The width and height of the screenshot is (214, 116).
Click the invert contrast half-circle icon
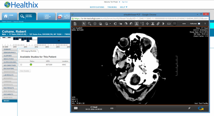pyautogui.click(x=115, y=24)
